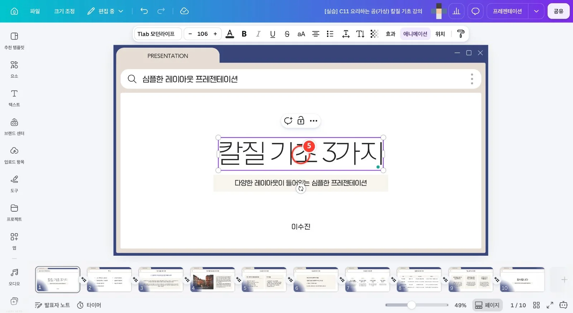Screen dimensions: 573x313
Task: Open Tlab 모던라이프 font dropdown
Action: coord(158,34)
